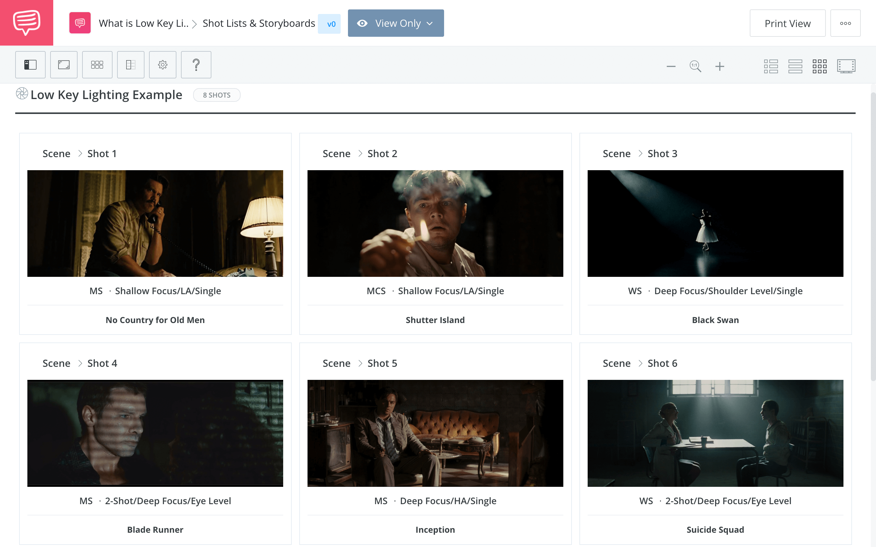The height and width of the screenshot is (547, 876).
Task: Click the 'Blade Runner' caption
Action: 155,530
